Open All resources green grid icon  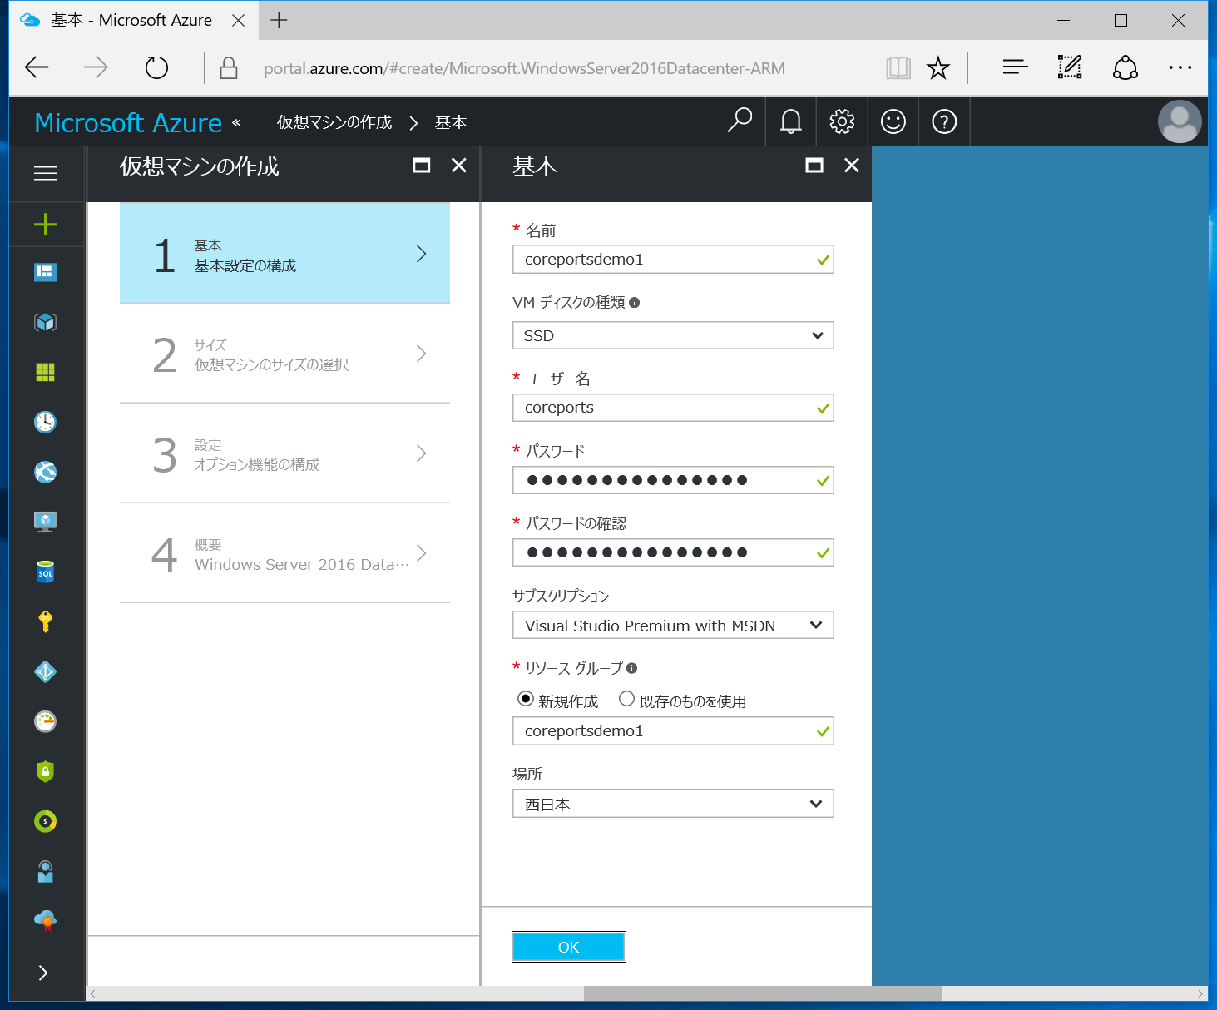coord(45,372)
